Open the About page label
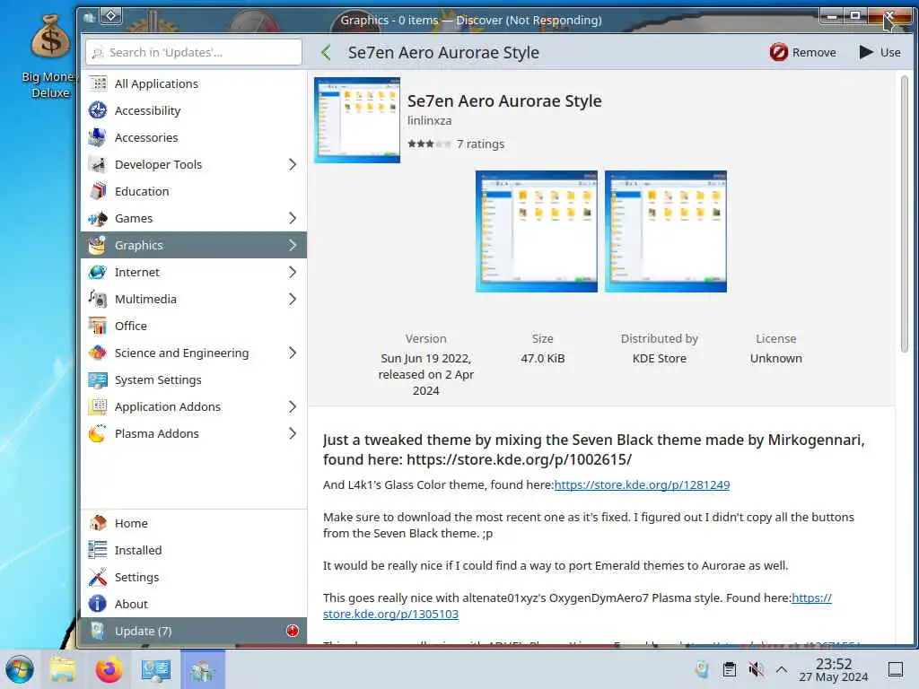 tap(131, 604)
